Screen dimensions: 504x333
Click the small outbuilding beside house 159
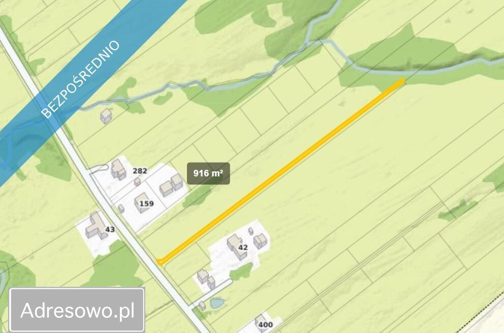pos(121,208)
